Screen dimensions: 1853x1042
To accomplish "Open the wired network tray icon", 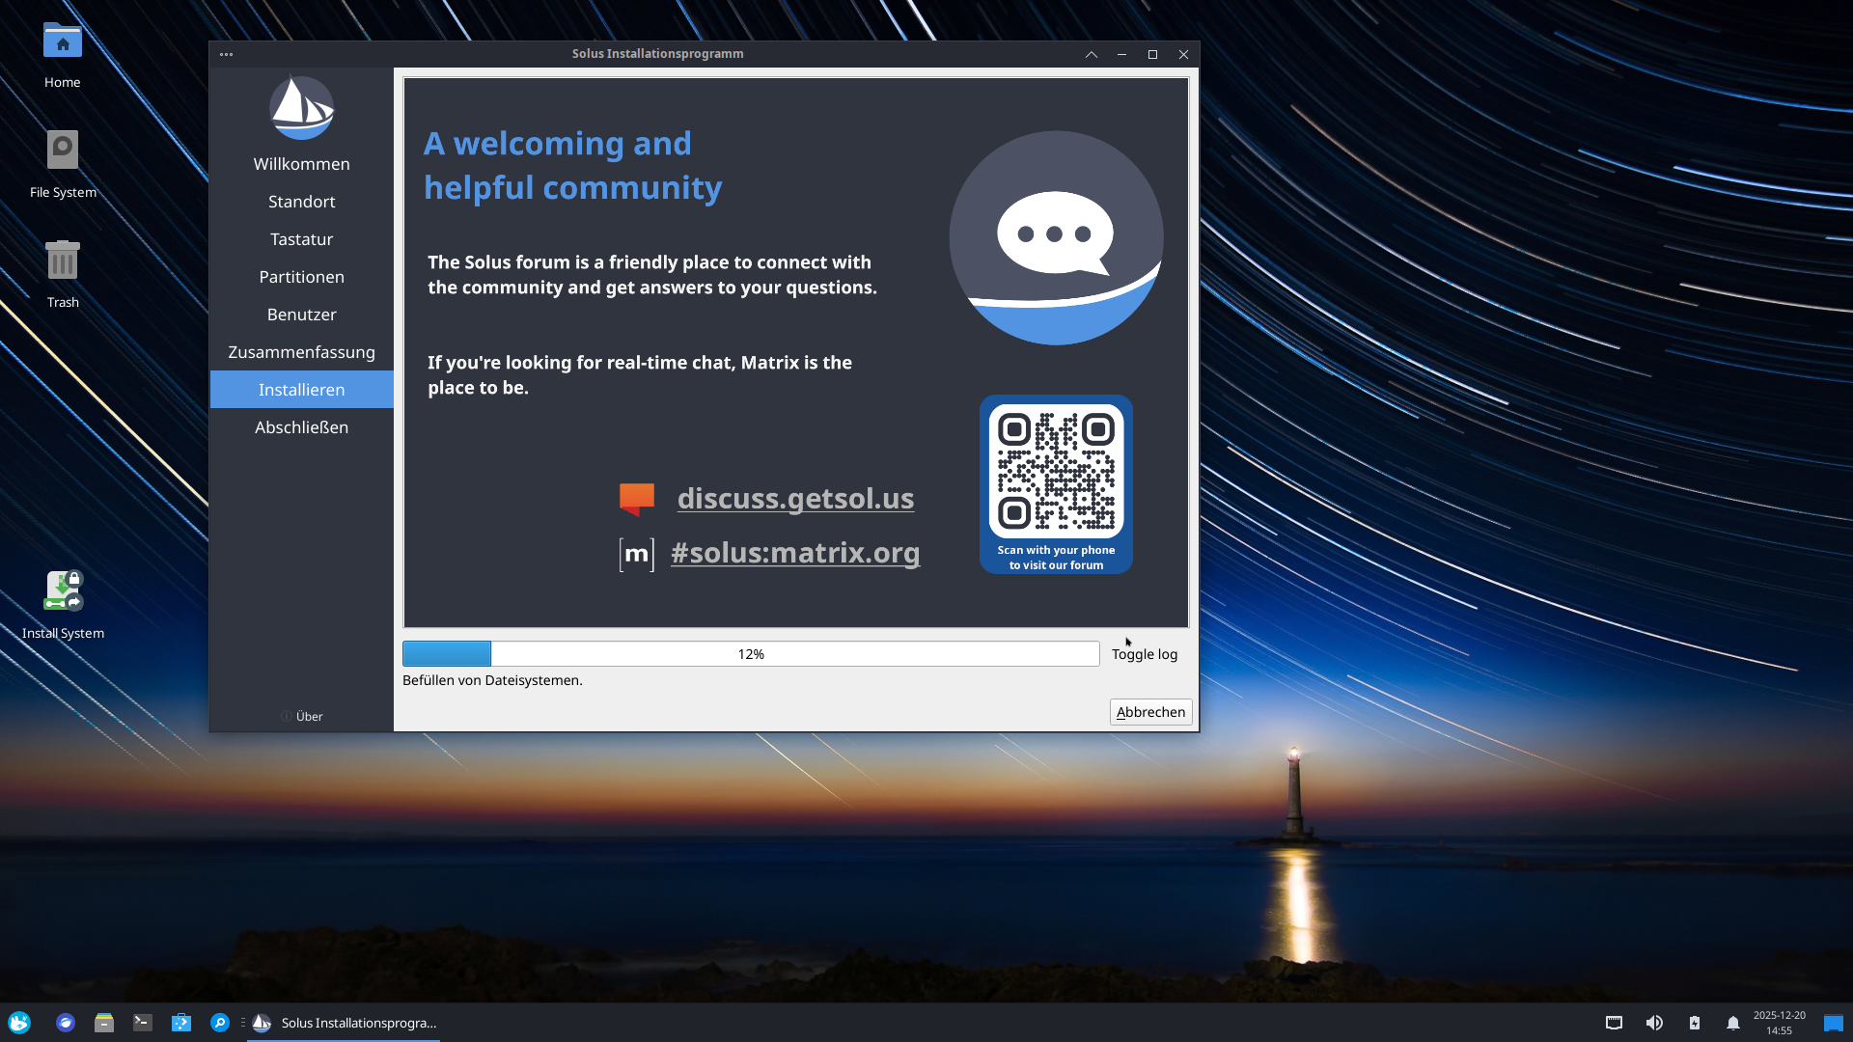I will click(1614, 1023).
